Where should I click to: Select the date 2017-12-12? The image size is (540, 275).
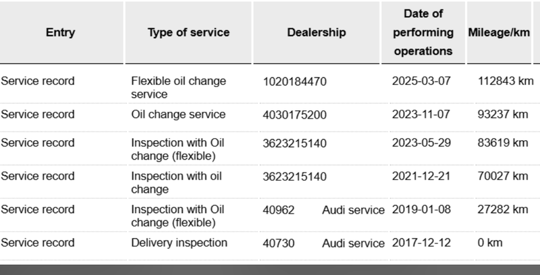tap(421, 243)
